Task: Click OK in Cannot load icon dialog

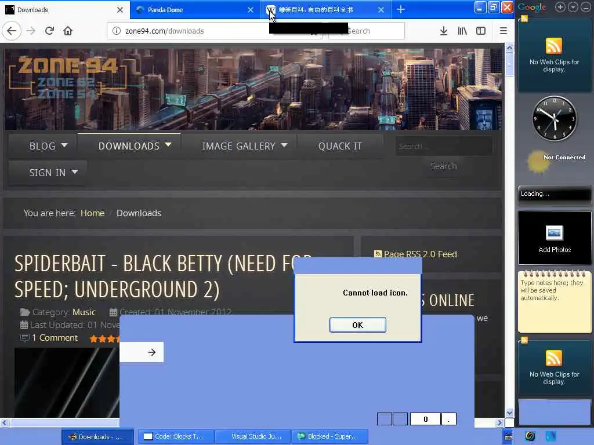Action: 357,325
